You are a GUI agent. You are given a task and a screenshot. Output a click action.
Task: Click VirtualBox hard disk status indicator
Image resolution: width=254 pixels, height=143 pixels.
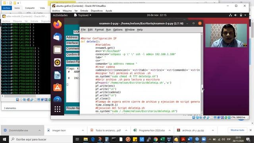(x=194, y=118)
